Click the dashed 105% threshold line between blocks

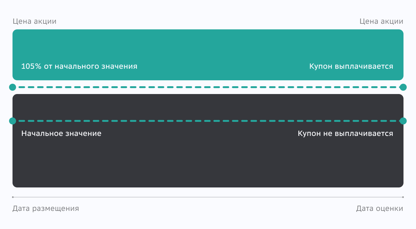coord(208,87)
